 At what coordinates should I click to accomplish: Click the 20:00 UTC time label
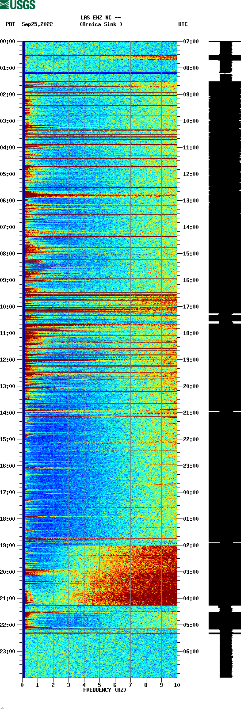[191, 386]
